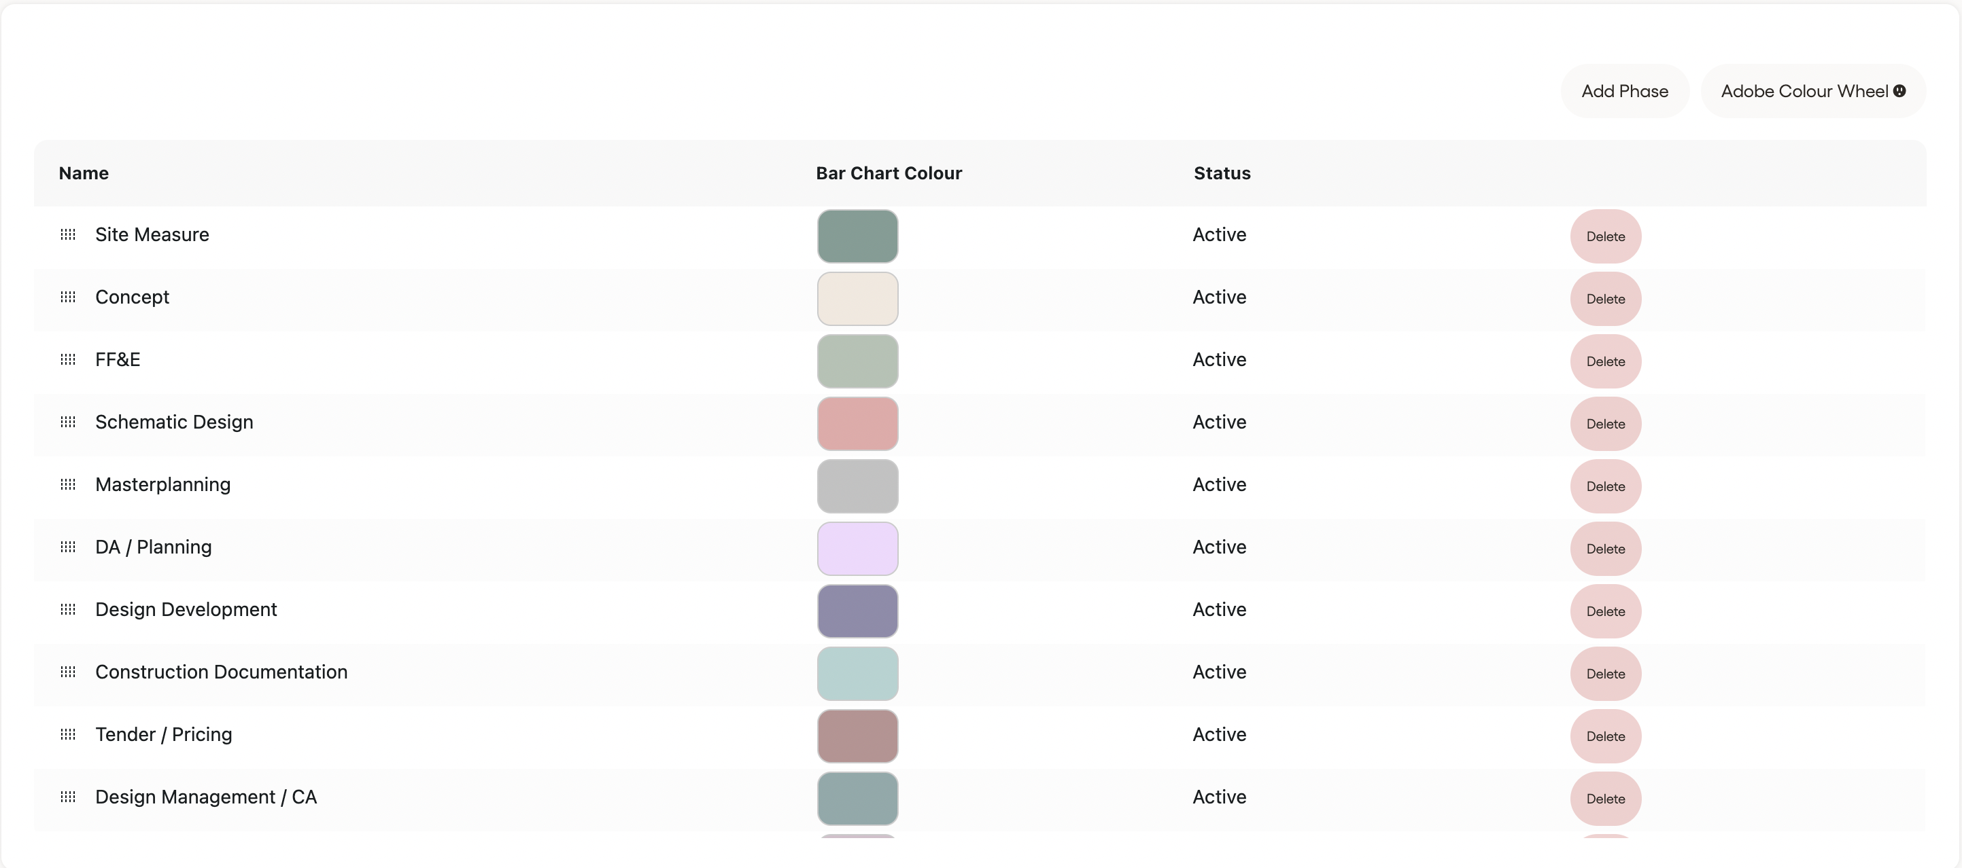Click the Active status for Design Development
1962x868 pixels.
point(1220,609)
